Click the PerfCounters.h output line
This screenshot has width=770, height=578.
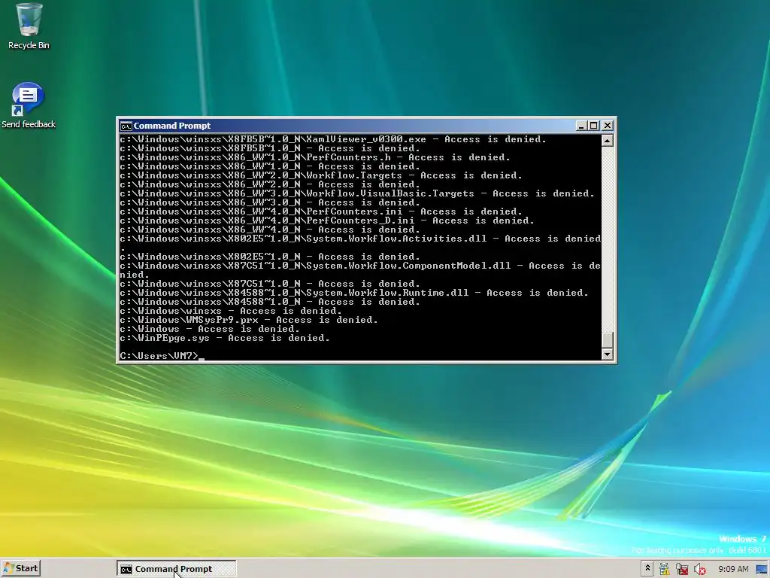[x=315, y=158]
